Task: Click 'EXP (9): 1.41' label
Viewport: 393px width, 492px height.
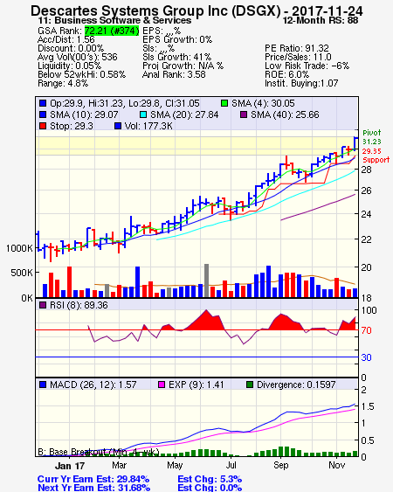Action: (196, 385)
